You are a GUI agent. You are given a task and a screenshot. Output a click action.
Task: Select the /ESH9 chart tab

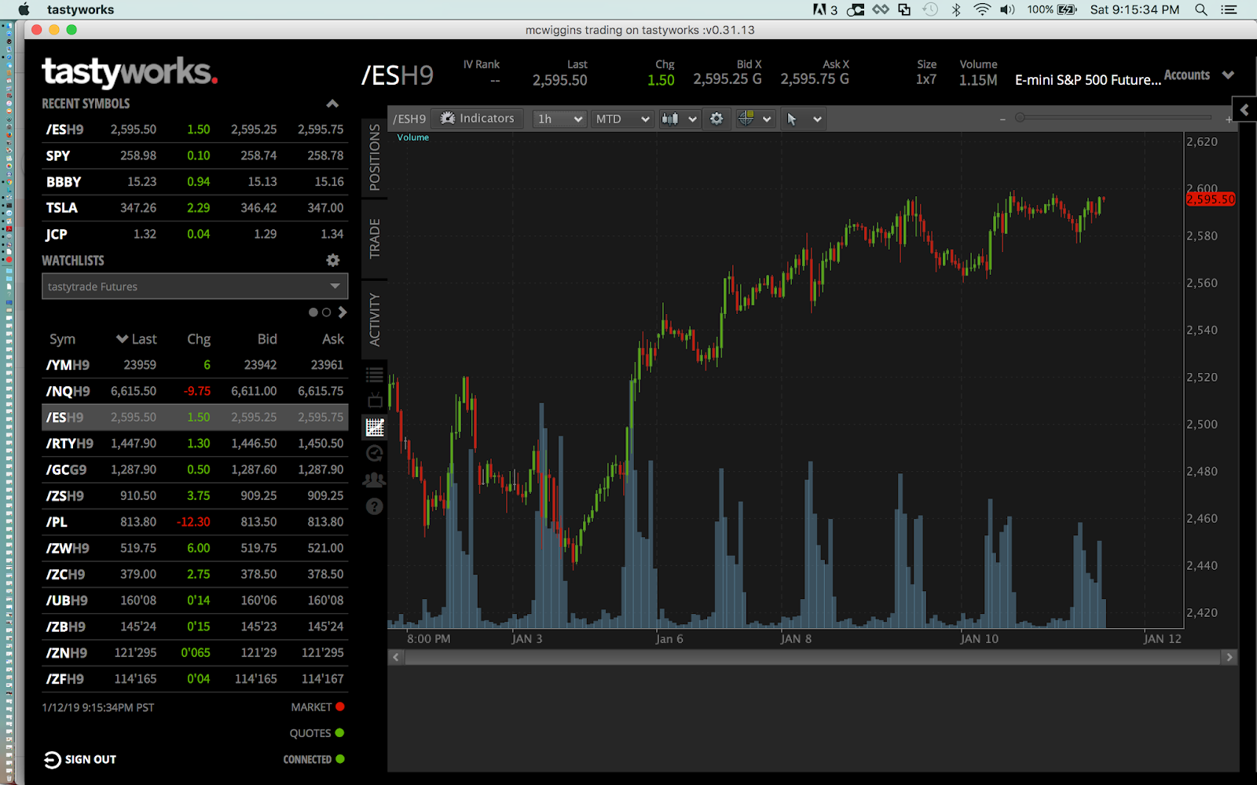[409, 119]
